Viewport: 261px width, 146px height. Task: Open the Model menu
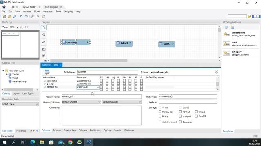[x=37, y=11]
